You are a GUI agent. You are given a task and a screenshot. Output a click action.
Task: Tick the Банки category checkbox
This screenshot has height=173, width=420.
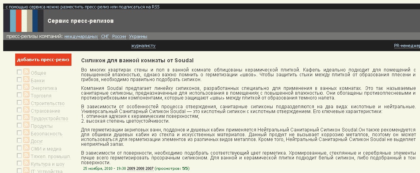[19, 80]
